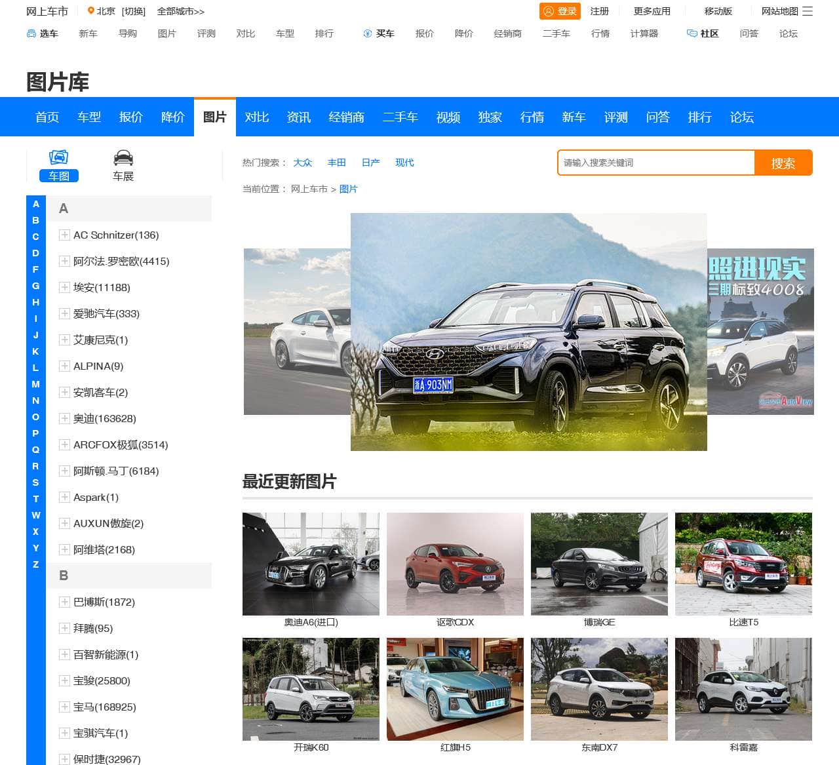839x765 pixels.
Task: Click hot search link 日产
Action: pos(370,163)
